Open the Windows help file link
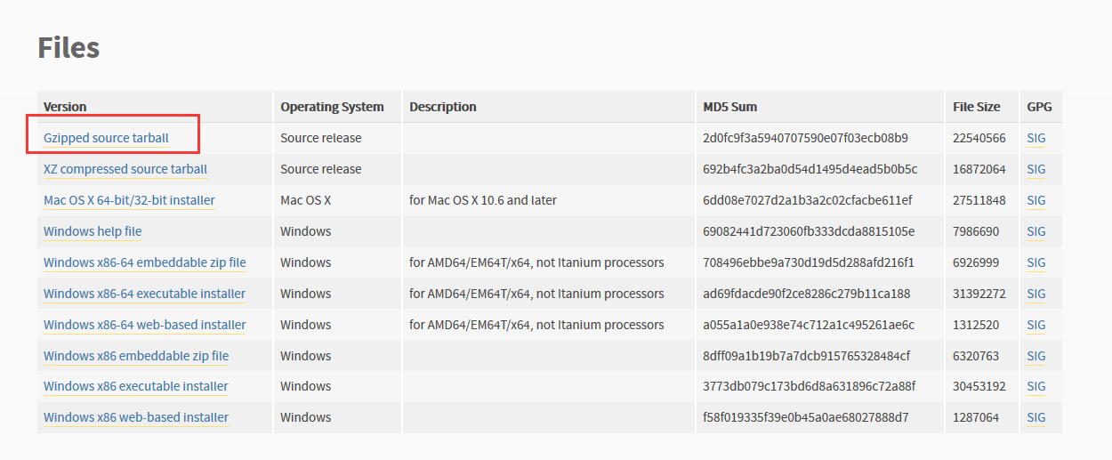 (x=93, y=231)
